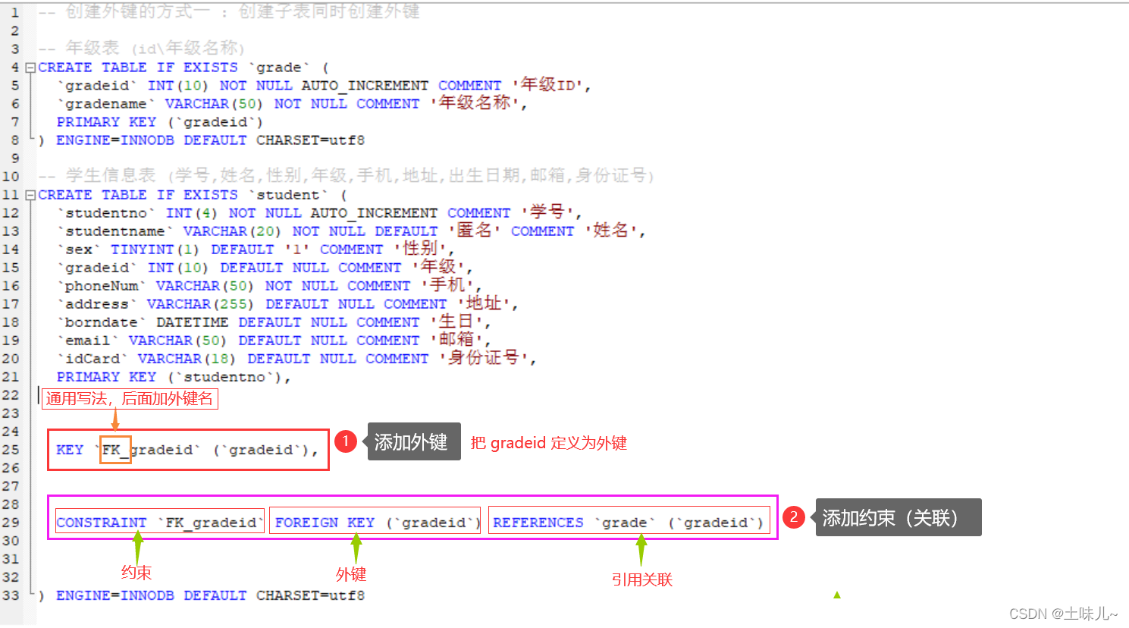Click the '身份证号' comment string
Image resolution: width=1129 pixels, height=628 pixels.
[484, 358]
